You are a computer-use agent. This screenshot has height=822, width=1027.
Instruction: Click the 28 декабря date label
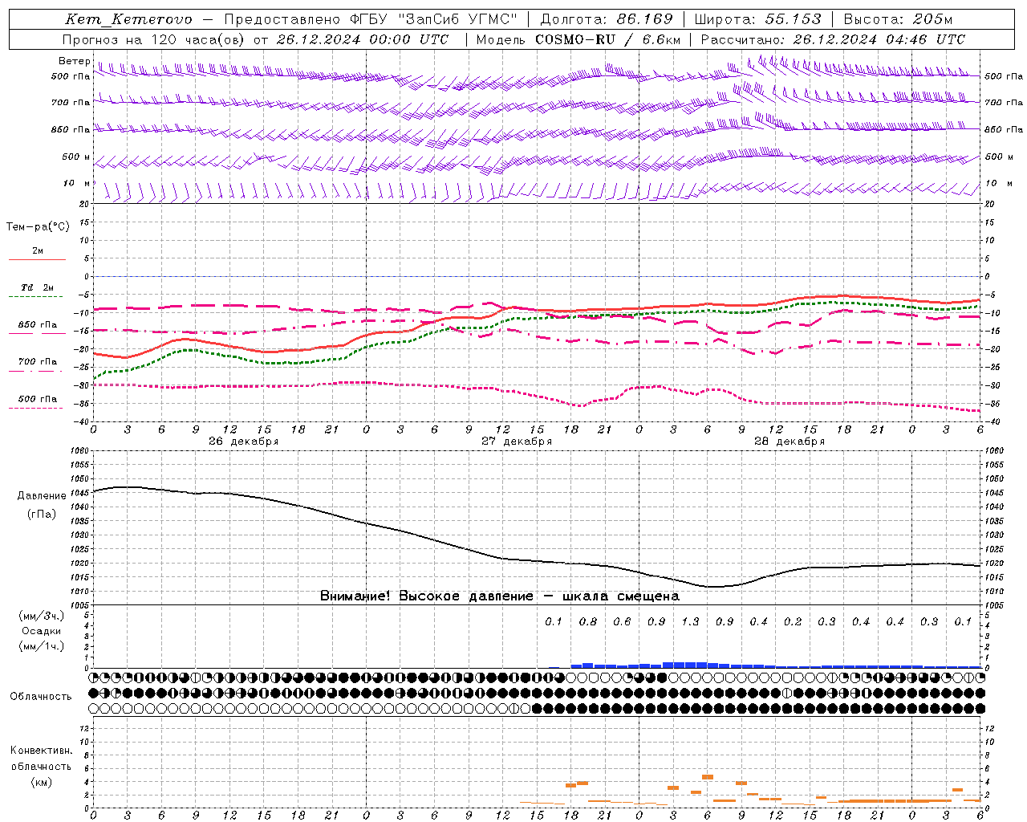click(x=789, y=442)
